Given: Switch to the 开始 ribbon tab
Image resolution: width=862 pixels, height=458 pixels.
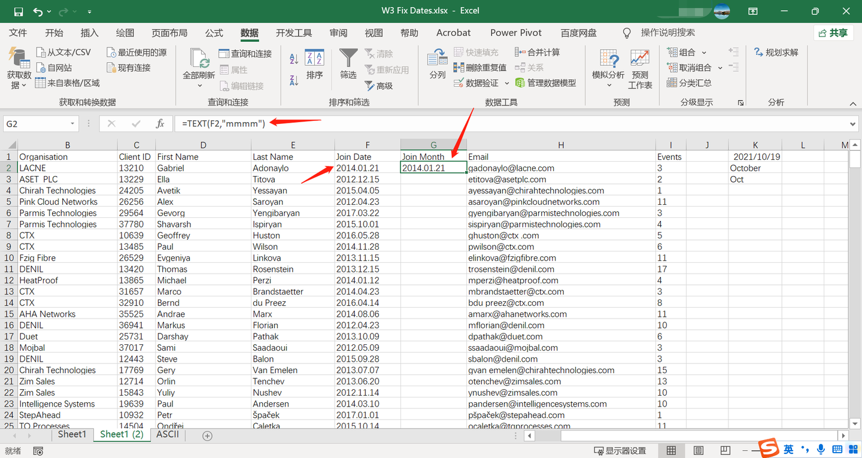Looking at the screenshot, I should point(54,33).
